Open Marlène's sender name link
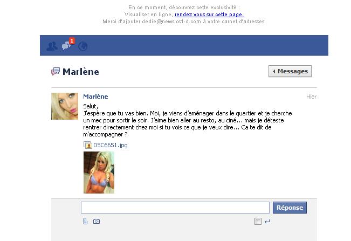The width and height of the screenshot is (351, 241). click(95, 97)
